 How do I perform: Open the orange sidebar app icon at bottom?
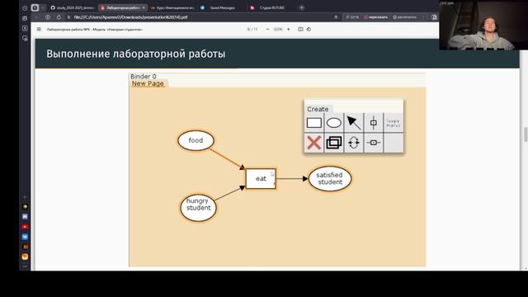pyautogui.click(x=25, y=257)
